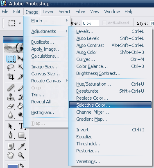Viewport: 154px width, 168px height.
Task: Select the Clone Stamp tool
Action: 11,97
